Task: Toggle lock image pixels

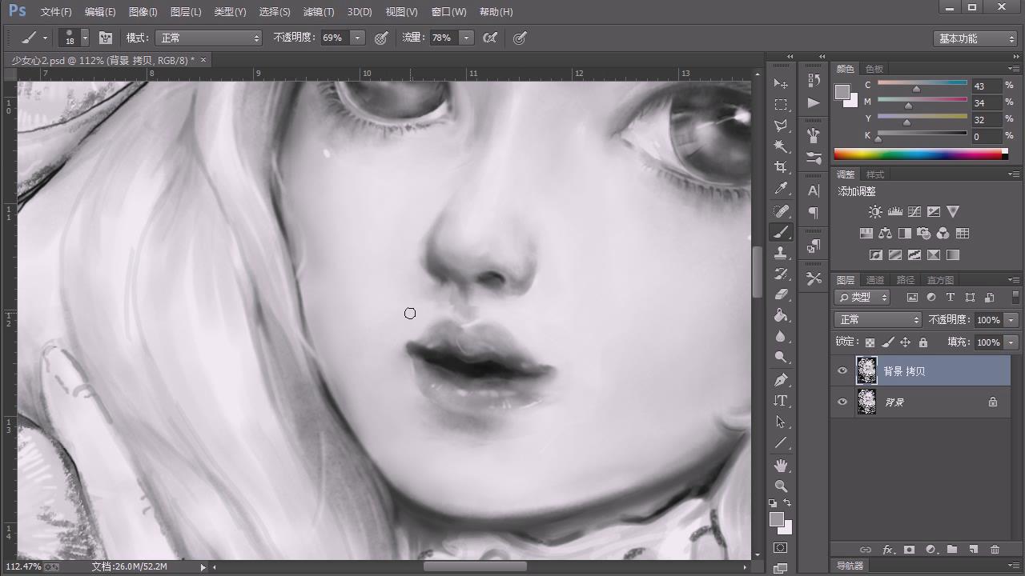Action: point(887,342)
